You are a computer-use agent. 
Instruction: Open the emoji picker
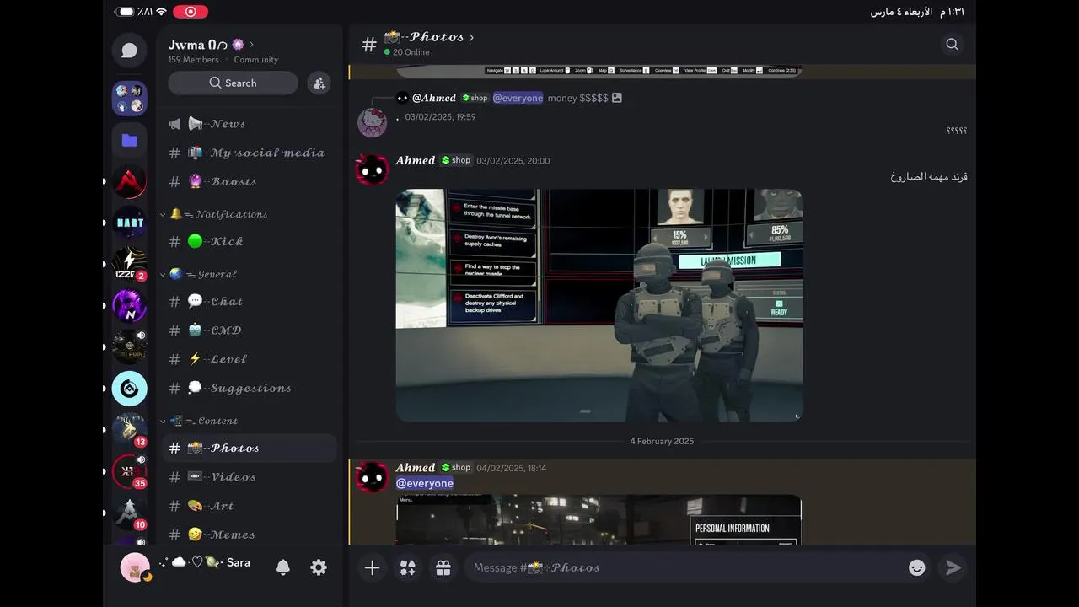point(917,567)
